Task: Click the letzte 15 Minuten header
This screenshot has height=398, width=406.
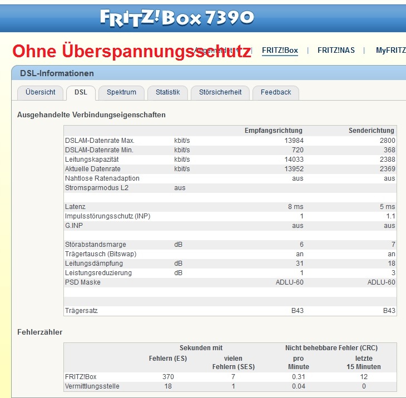Action: tap(364, 362)
